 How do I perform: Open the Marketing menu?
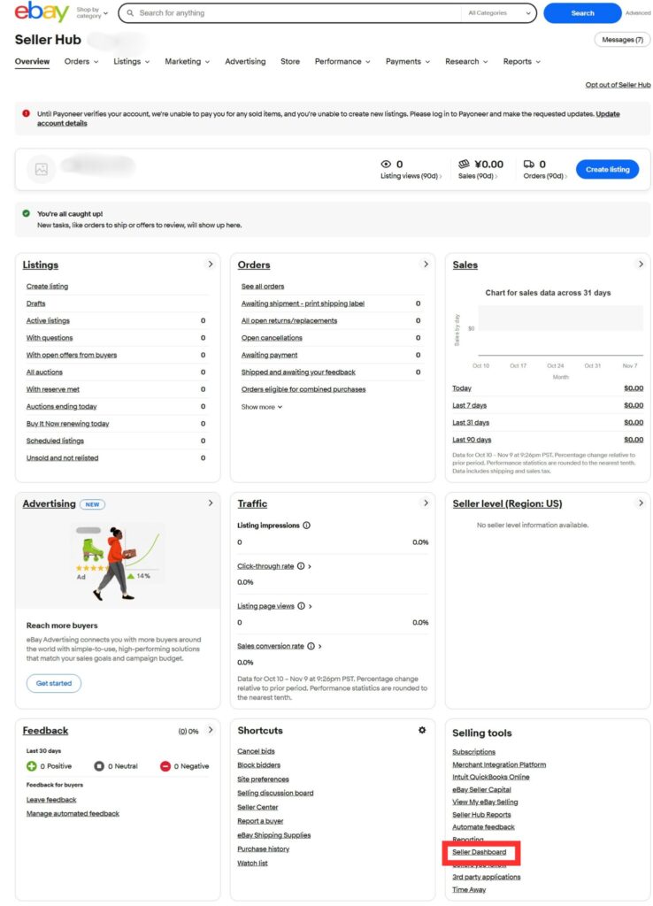(187, 62)
